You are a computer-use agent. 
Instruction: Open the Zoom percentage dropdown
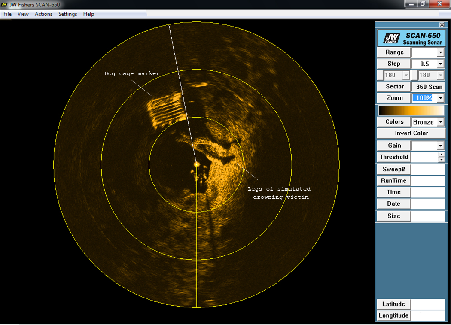coord(440,98)
